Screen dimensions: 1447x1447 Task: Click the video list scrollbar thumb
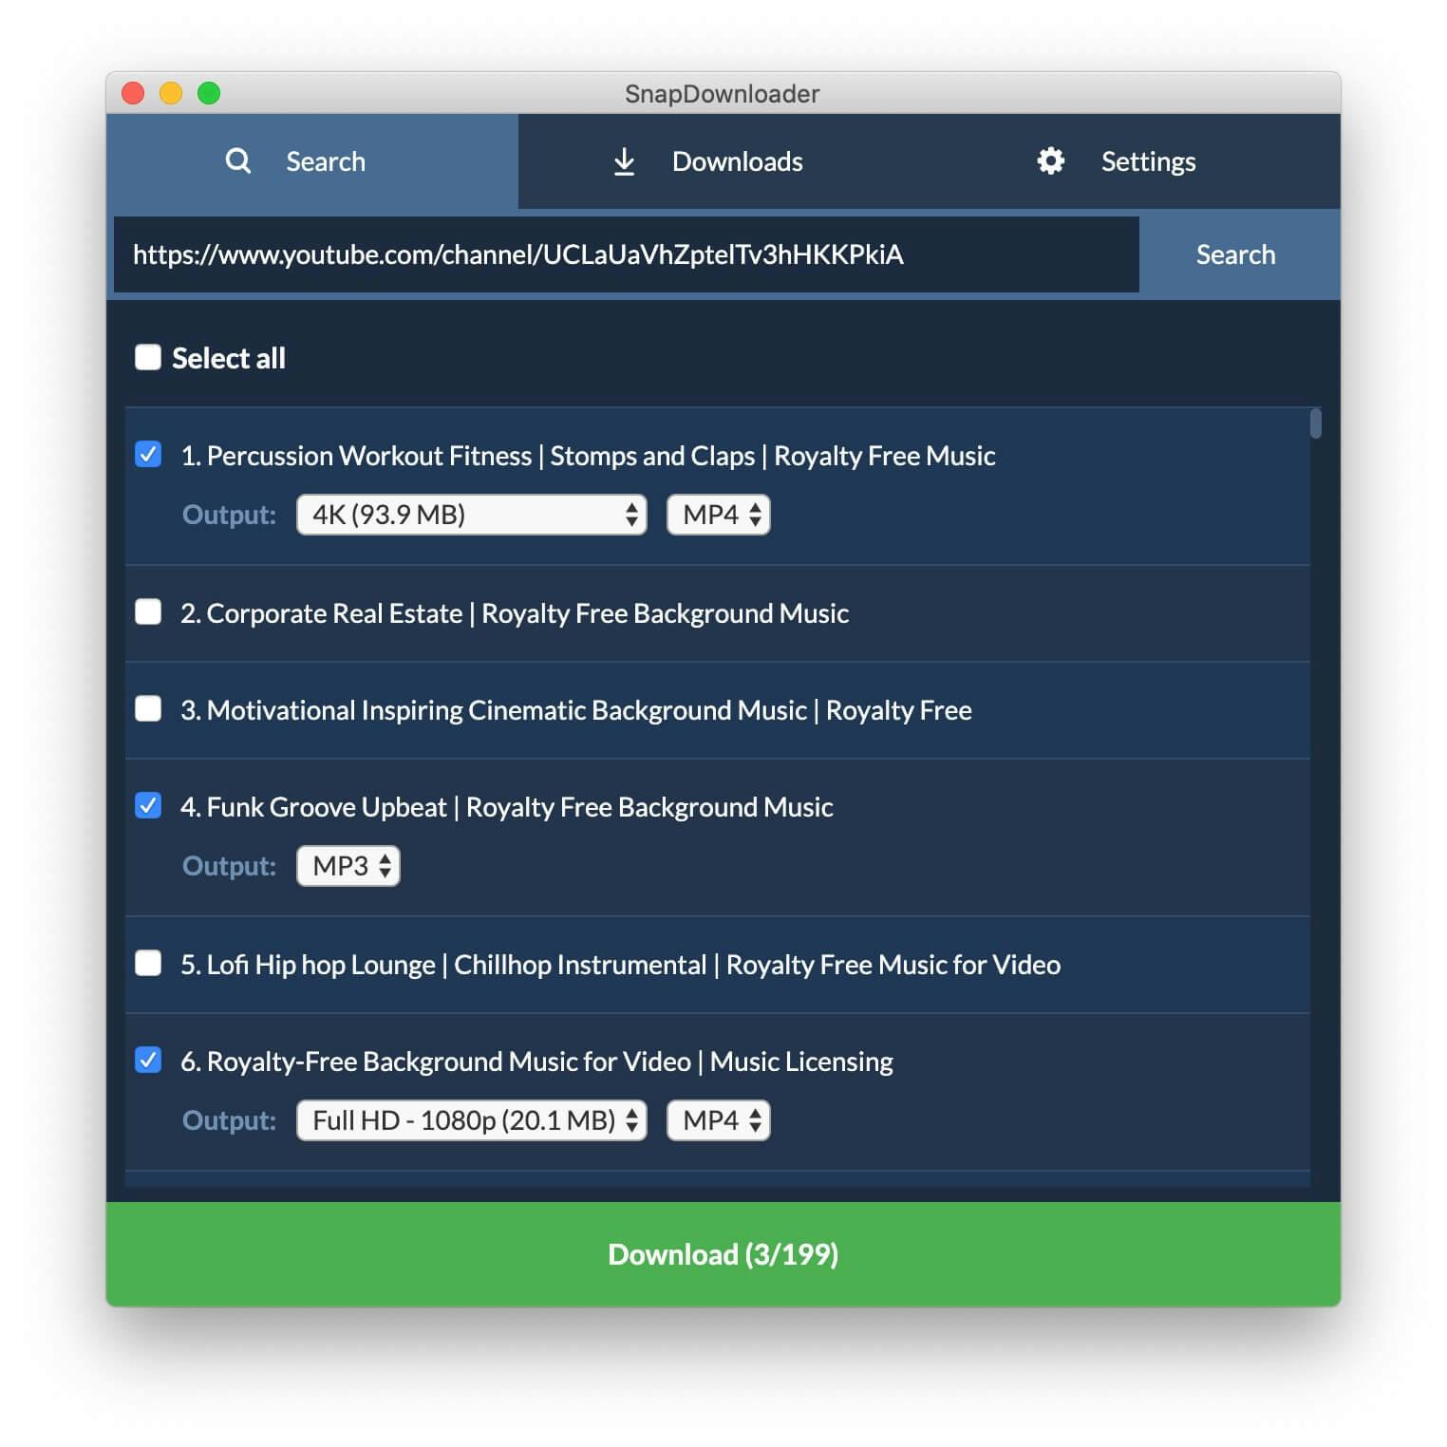(x=1316, y=423)
